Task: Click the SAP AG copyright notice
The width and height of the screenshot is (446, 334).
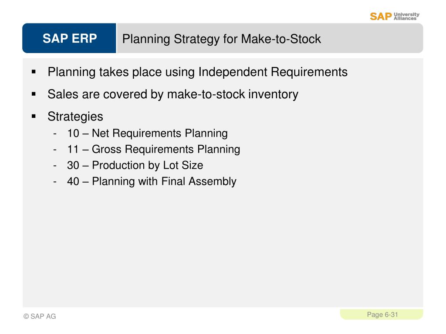Action: pos(40,317)
